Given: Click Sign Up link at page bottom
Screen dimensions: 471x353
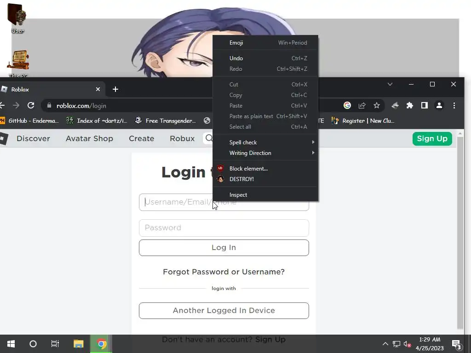Looking at the screenshot, I should pos(270,340).
